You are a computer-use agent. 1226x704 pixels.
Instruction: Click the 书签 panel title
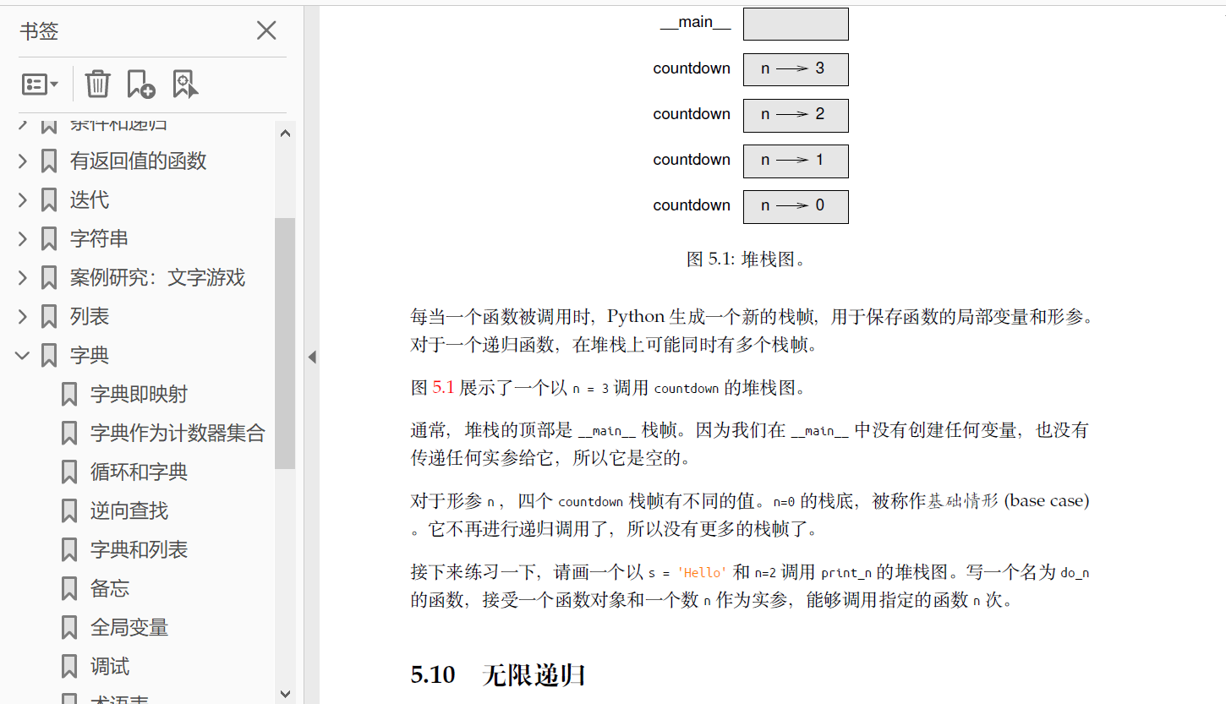(39, 31)
